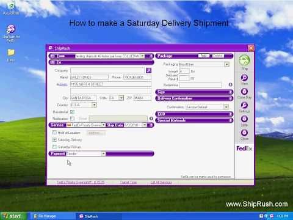293x220 pixels.
Task: Click the Close icon in sidebar
Action: point(244,133)
